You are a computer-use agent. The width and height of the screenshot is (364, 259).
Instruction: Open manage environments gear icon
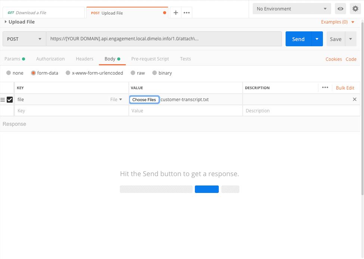(355, 9)
